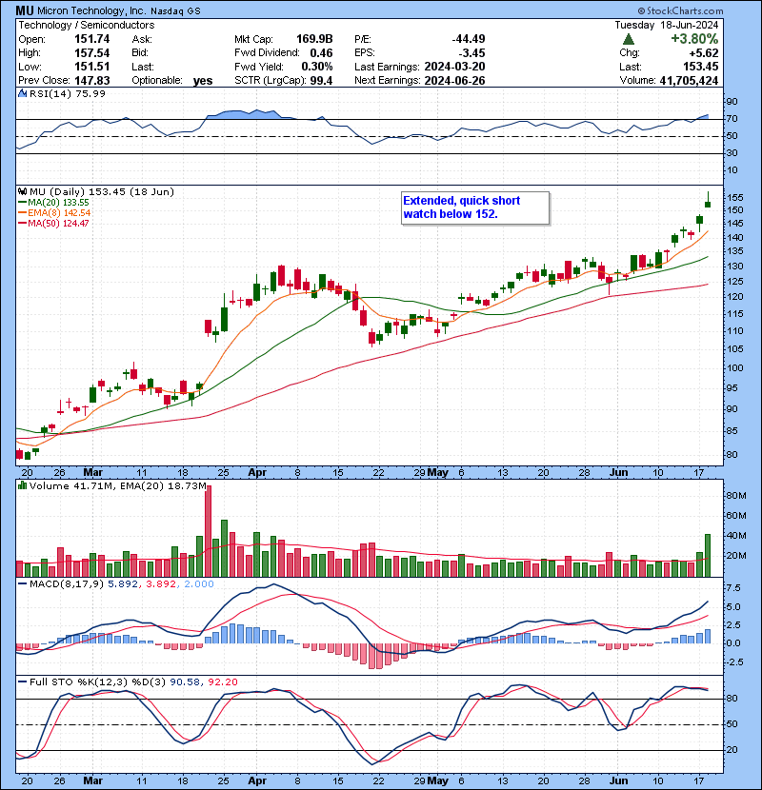The width and height of the screenshot is (762, 790).
Task: Click the 155 price axis label
Action: tap(735, 198)
